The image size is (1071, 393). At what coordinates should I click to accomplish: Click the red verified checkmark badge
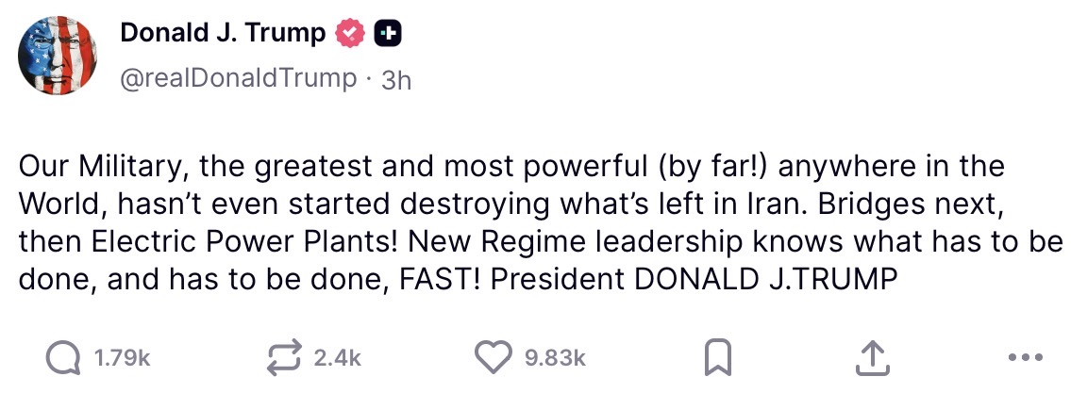348,35
